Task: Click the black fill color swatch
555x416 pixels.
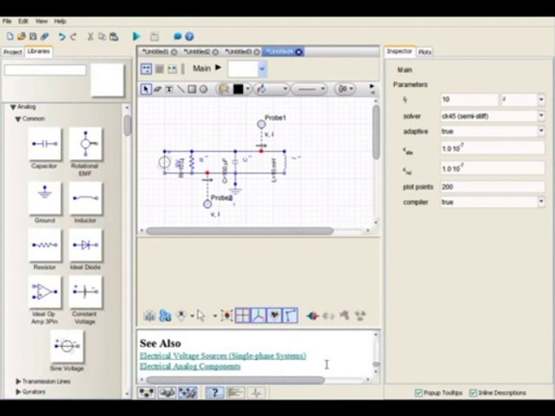Action: click(x=238, y=89)
